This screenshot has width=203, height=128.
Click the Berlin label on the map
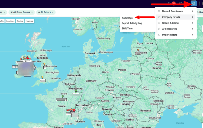point(106,72)
